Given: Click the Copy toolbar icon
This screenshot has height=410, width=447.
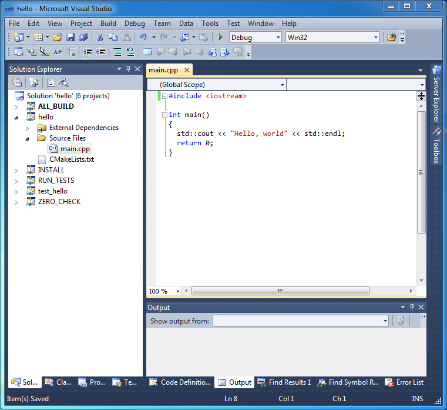Looking at the screenshot, I should tap(113, 37).
